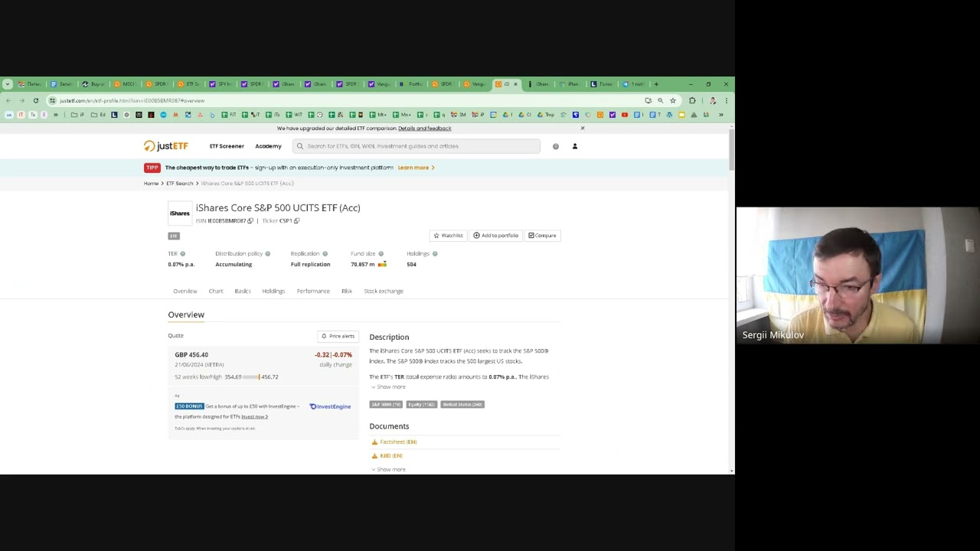
Task: Switch to the Holdings tab
Action: tap(273, 292)
